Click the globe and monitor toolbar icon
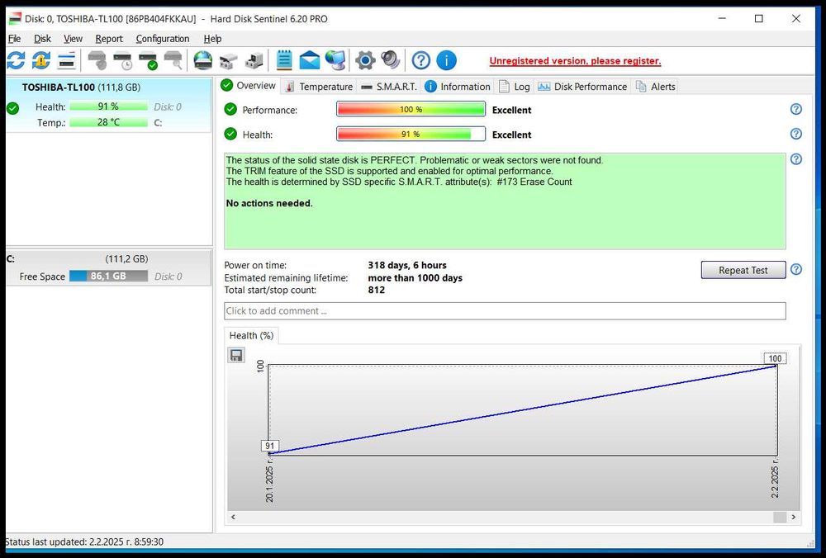This screenshot has width=826, height=558. coord(335,60)
